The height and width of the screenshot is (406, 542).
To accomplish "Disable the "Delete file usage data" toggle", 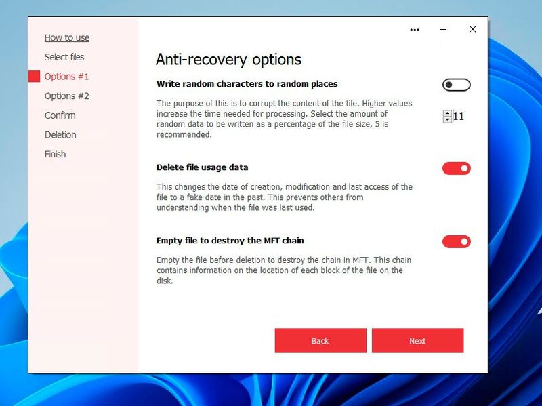I will click(x=456, y=167).
